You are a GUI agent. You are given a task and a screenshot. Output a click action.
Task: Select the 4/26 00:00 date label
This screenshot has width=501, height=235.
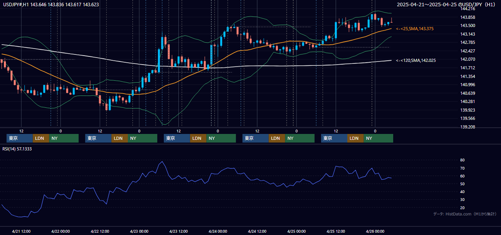[375, 231]
